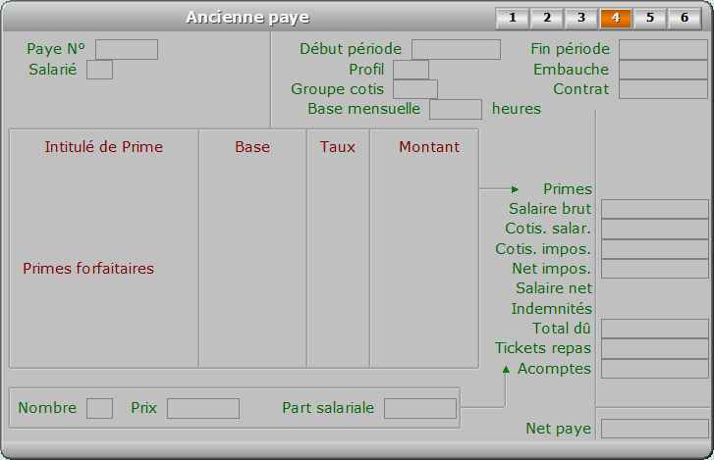Click the Nombre input box
The image size is (714, 460).
(x=100, y=409)
